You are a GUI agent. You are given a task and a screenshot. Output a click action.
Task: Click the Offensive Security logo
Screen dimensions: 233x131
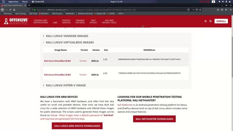click(16, 21)
